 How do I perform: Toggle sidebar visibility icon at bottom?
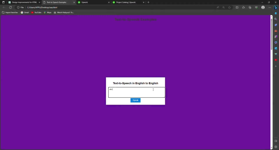[x=276, y=141]
